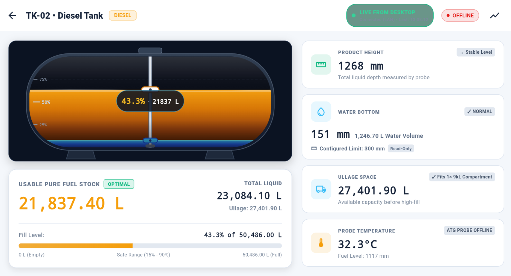Click the Read-Only tag

pos(401,148)
